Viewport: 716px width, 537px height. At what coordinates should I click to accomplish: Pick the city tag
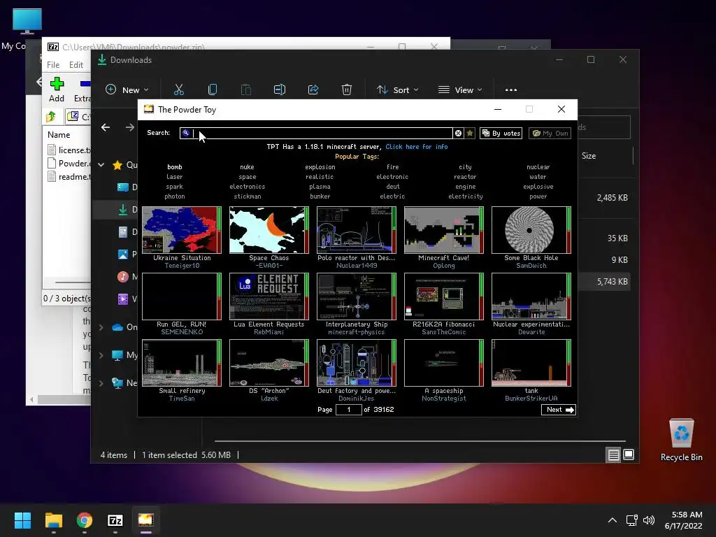click(465, 167)
